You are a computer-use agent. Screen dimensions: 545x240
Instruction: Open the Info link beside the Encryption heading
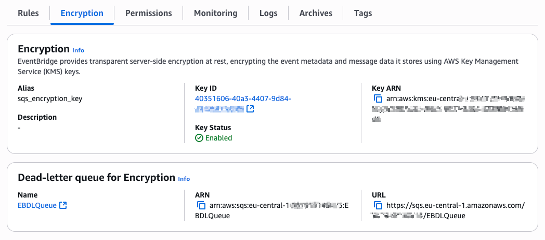[78, 50]
